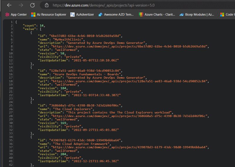Click the AzAdvertizer favicon
Screen dimensions: 235x167
point(72,14)
